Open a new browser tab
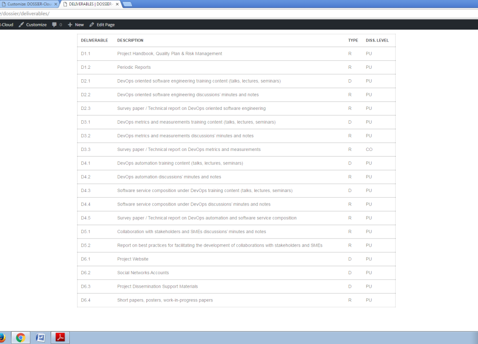The width and height of the screenshot is (478, 344). [127, 4]
